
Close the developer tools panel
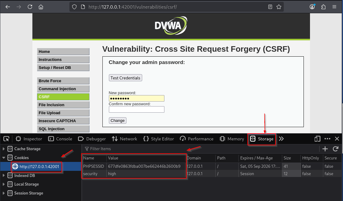pyautogui.click(x=337, y=139)
